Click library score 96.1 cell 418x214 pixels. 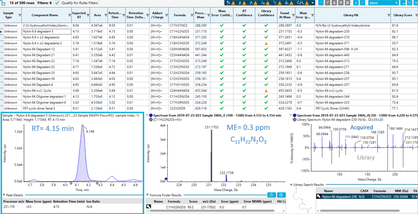coord(404,37)
